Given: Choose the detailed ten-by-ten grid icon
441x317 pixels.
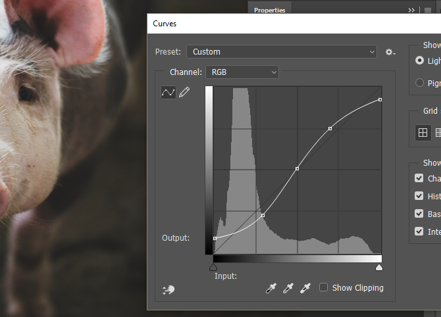Looking at the screenshot, I should [438, 132].
